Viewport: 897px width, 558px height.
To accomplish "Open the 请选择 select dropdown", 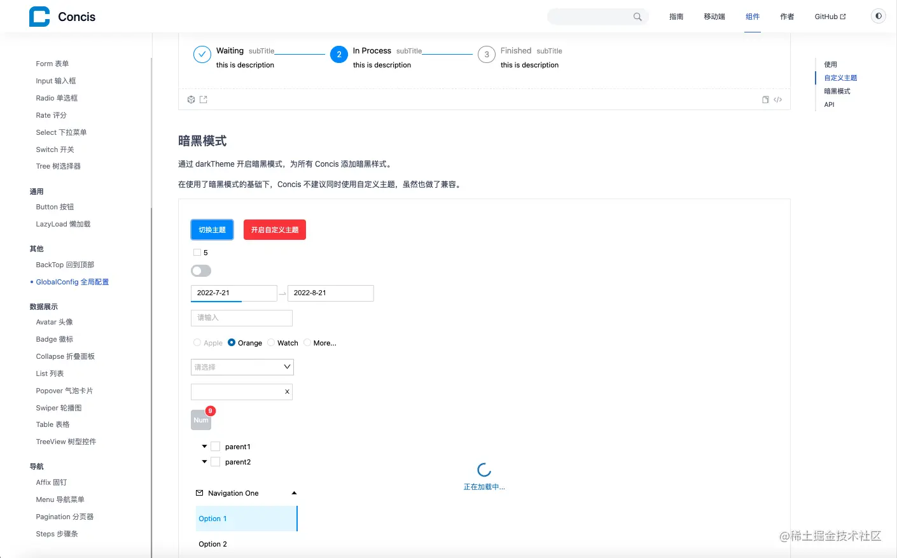I will pos(242,367).
